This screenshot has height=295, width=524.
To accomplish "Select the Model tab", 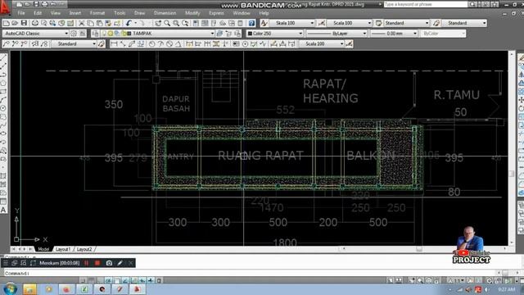I will [43, 249].
